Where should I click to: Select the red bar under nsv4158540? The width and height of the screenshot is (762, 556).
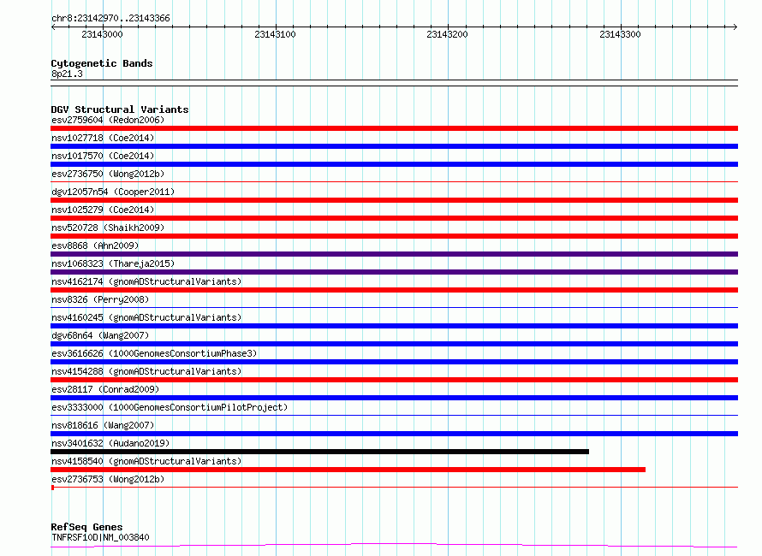coord(348,470)
